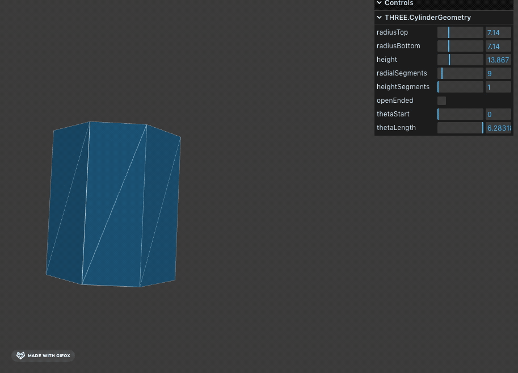The height and width of the screenshot is (373, 518).
Task: Click the radiusBottom label text
Action: pos(398,46)
